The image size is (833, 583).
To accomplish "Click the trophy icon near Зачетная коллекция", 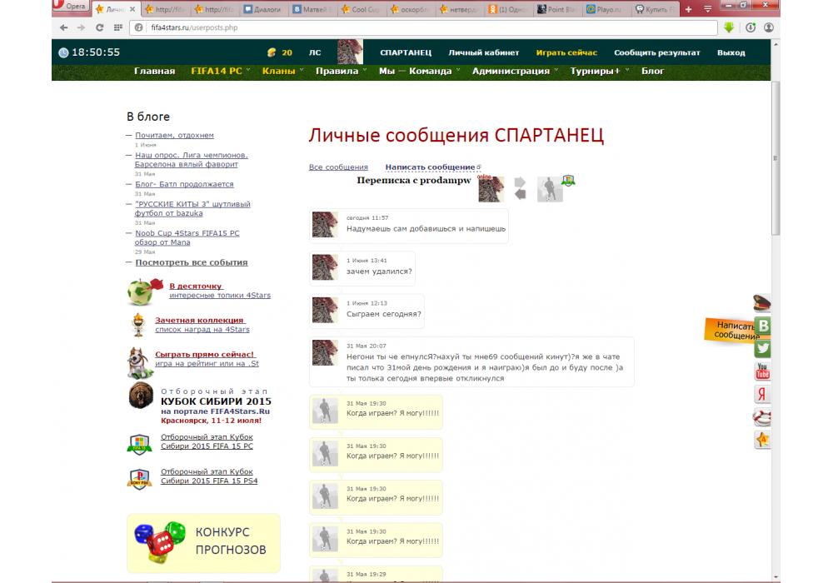I will (x=138, y=325).
